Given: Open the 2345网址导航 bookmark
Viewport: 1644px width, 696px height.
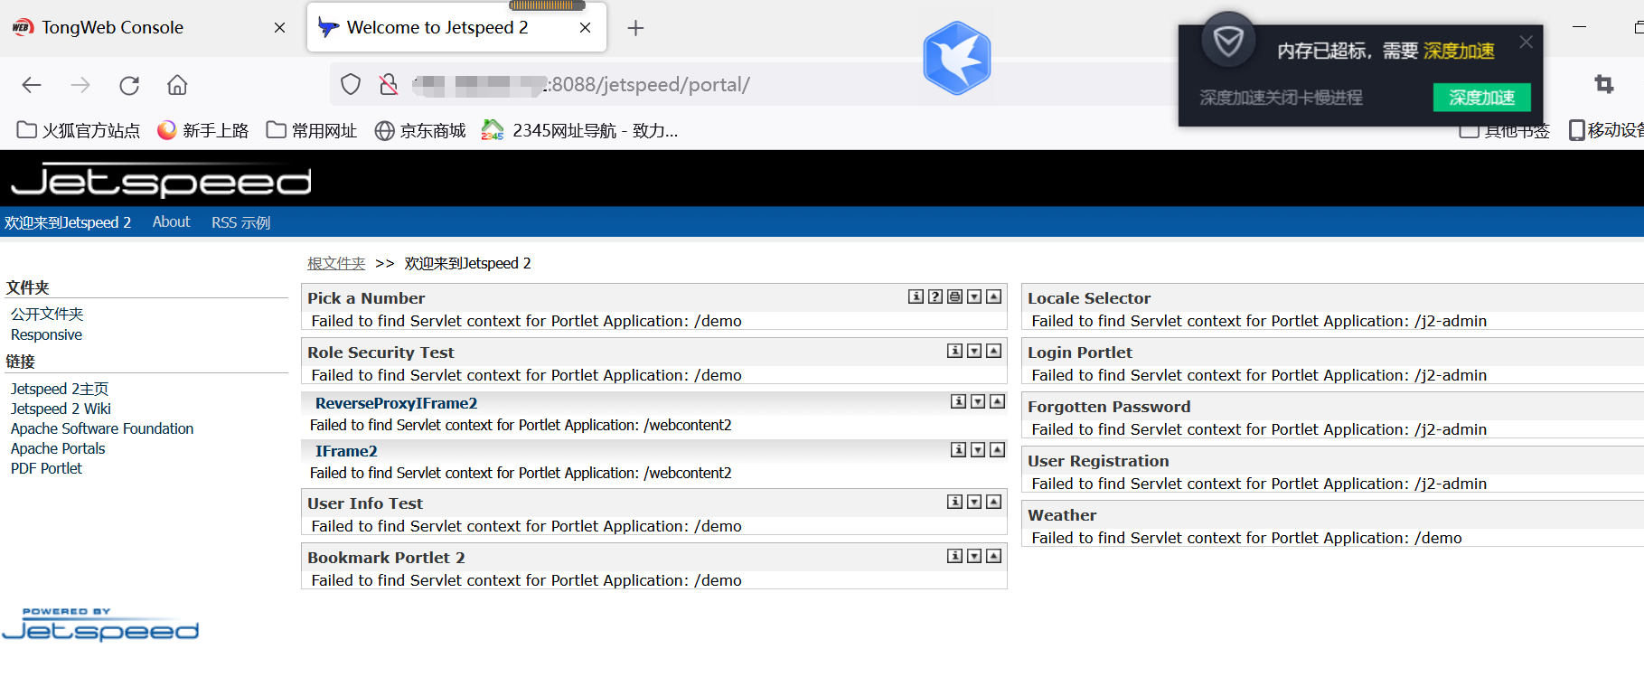Looking at the screenshot, I should 579,130.
